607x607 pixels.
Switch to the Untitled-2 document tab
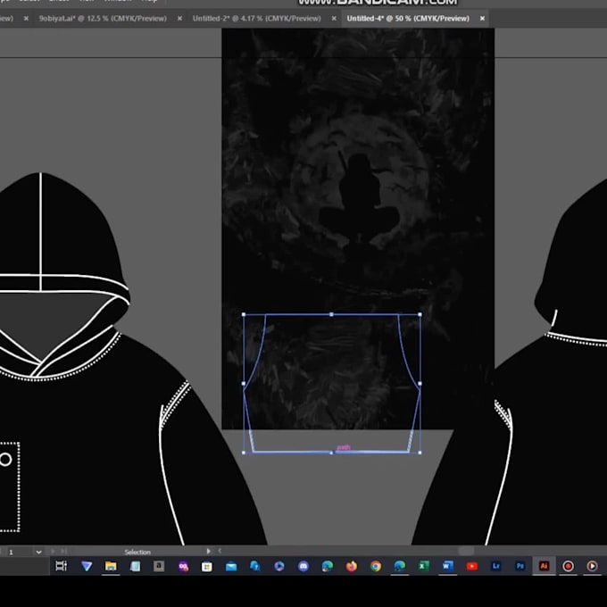point(257,18)
